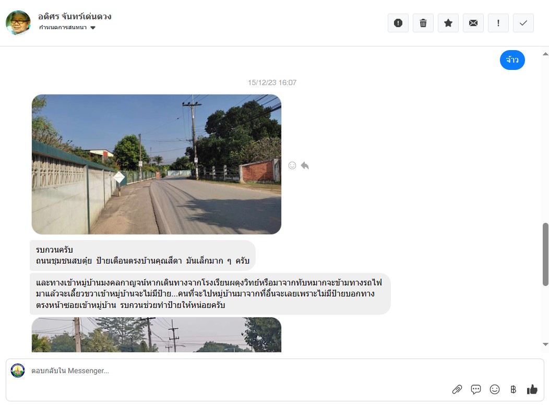Add reaction to the road photo message
The height and width of the screenshot is (405, 549).
point(292,165)
